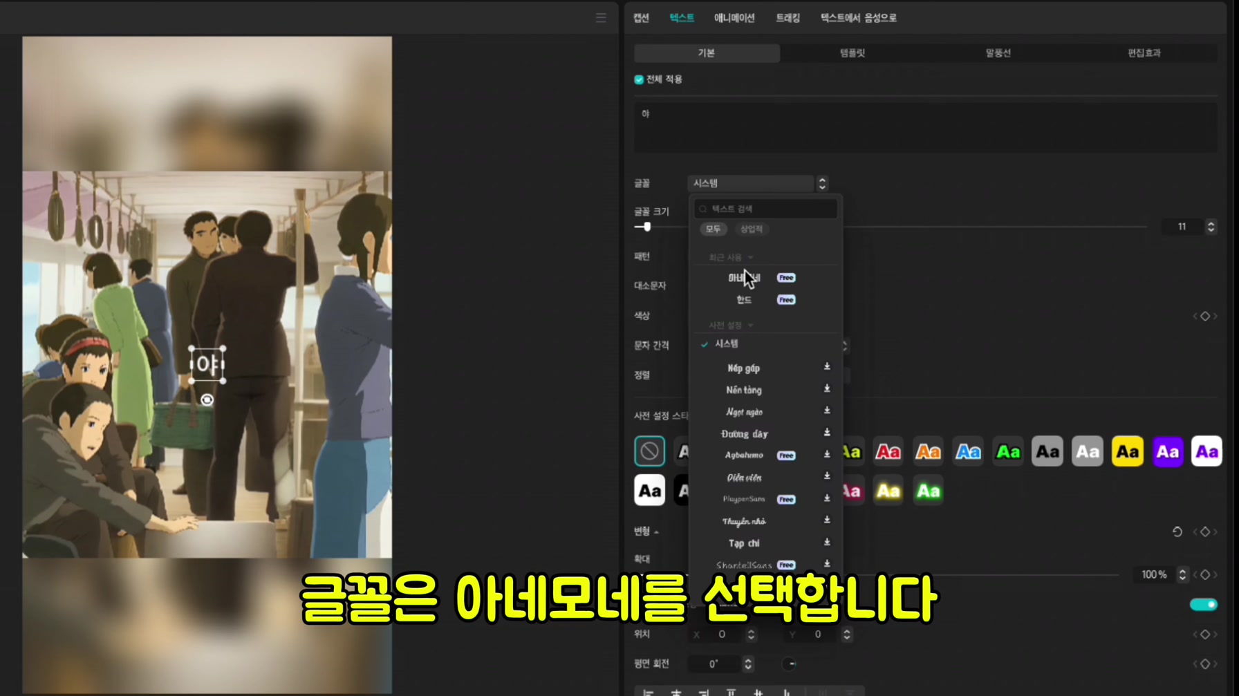Open the 글꼴 font dropdown set to 시스템
The height and width of the screenshot is (696, 1239).
coord(758,183)
